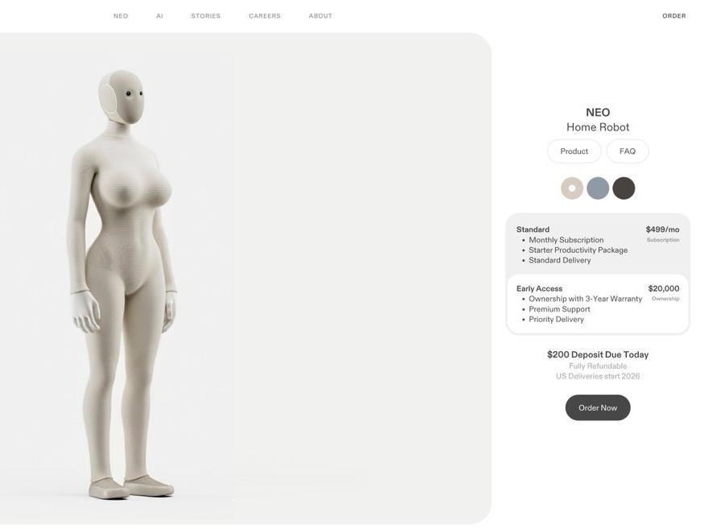The width and height of the screenshot is (704, 529).
Task: Choose the beige color swatch
Action: [x=572, y=188]
